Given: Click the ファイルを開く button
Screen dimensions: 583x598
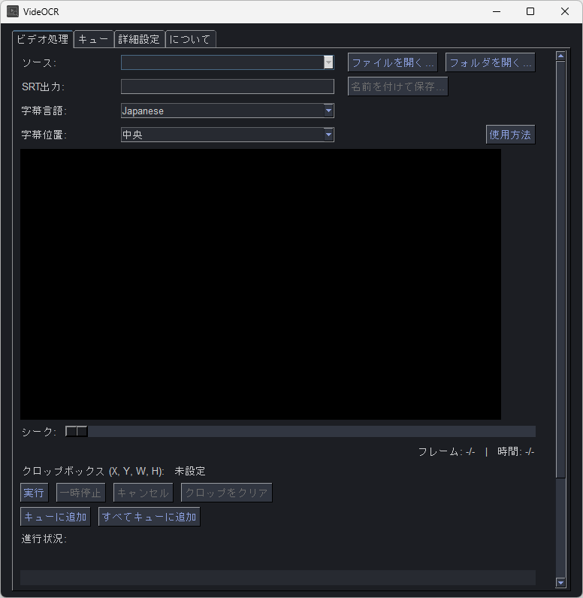Looking at the screenshot, I should 392,62.
